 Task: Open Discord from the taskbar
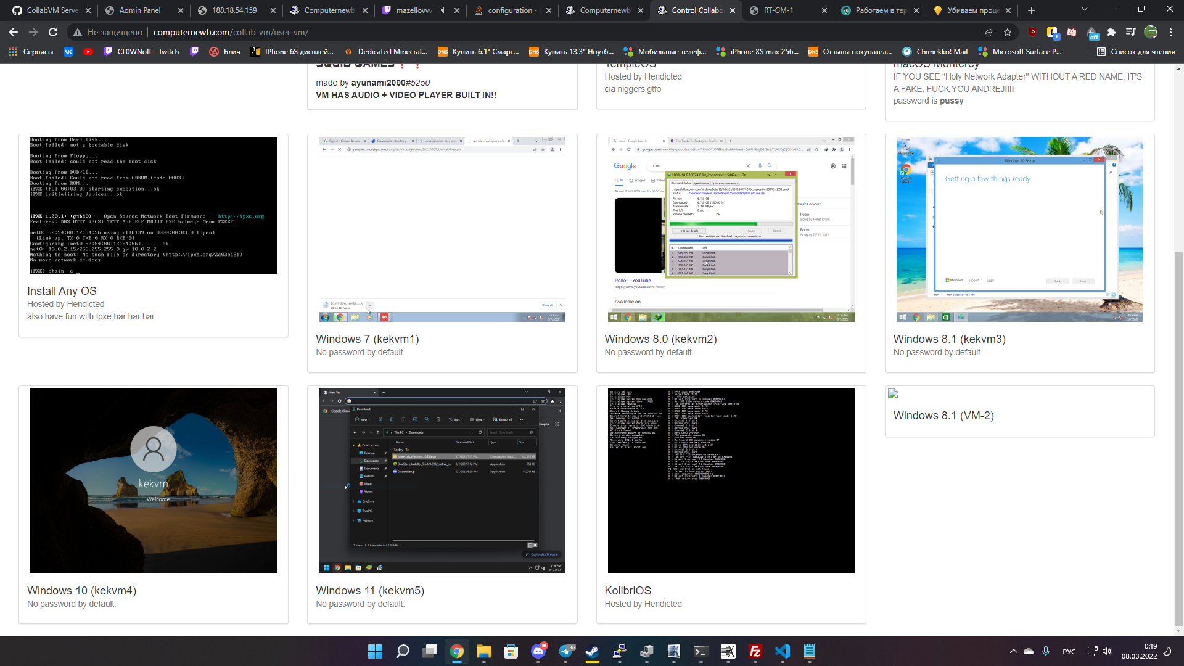[539, 651]
